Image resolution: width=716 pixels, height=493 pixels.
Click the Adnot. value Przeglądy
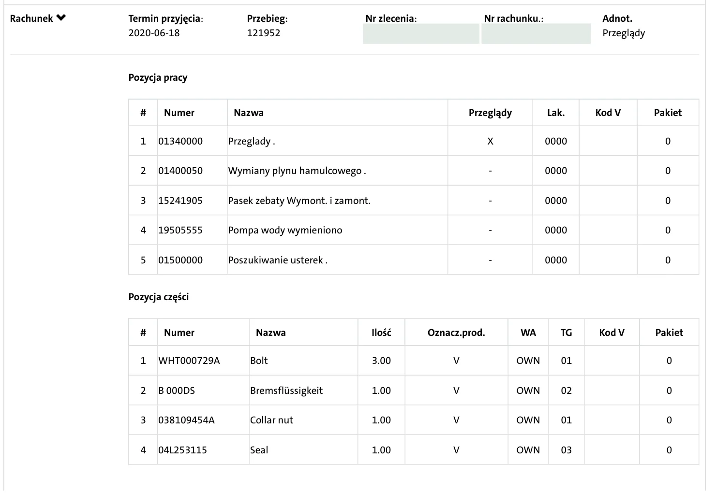pyautogui.click(x=624, y=33)
